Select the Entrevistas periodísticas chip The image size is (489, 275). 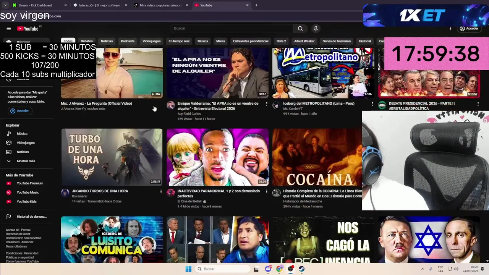coord(251,41)
